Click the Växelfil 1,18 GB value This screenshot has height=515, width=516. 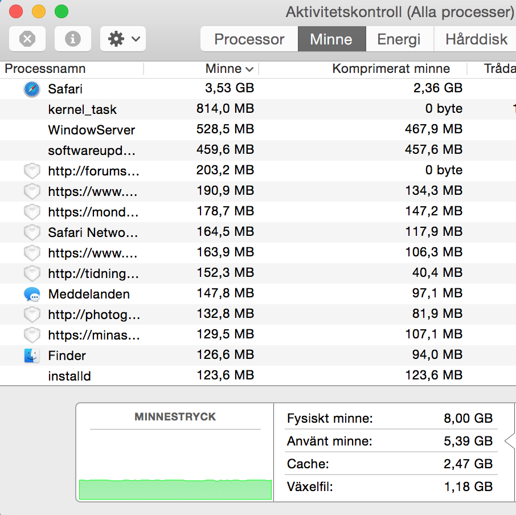468,487
